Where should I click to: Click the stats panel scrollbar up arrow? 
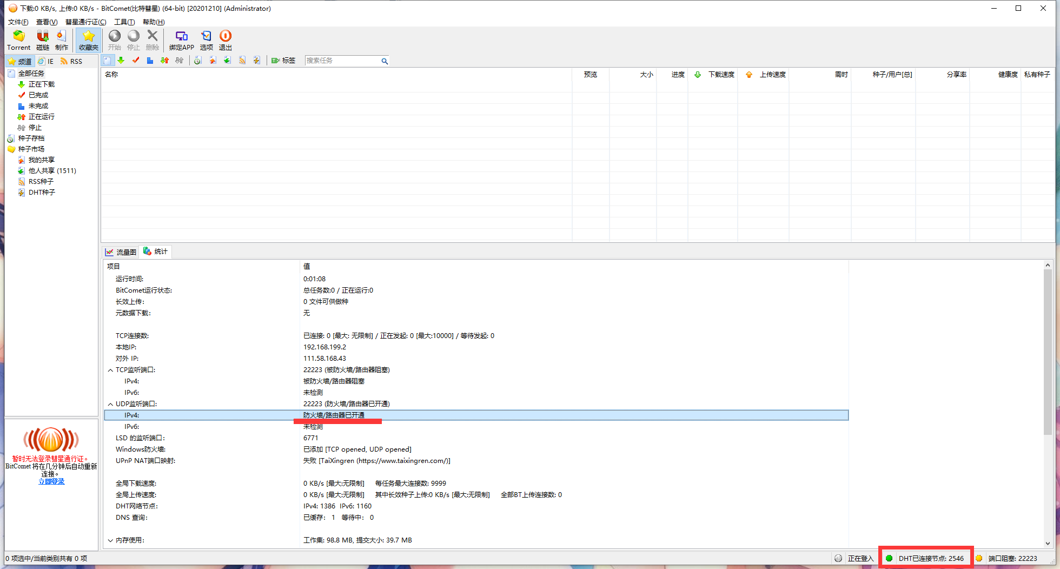tap(1048, 265)
